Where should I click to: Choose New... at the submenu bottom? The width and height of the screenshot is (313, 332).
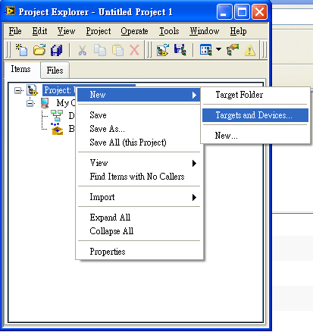click(255, 136)
